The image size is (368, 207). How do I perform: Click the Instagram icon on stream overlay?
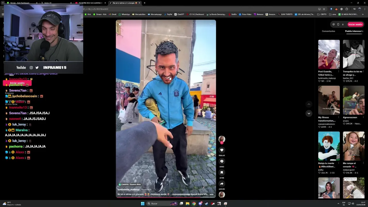(x=31, y=68)
